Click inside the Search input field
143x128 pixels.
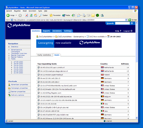pyautogui.click(x=122, y=23)
